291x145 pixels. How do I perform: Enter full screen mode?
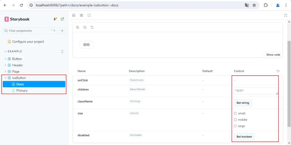[x=285, y=15]
